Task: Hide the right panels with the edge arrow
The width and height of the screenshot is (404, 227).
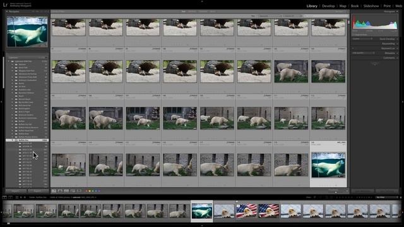Action: (403, 102)
